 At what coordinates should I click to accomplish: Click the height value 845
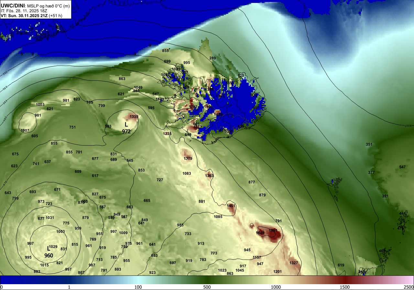pos(130,161)
